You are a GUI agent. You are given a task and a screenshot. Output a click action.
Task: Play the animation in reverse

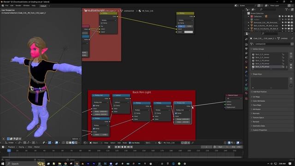(x=122, y=147)
